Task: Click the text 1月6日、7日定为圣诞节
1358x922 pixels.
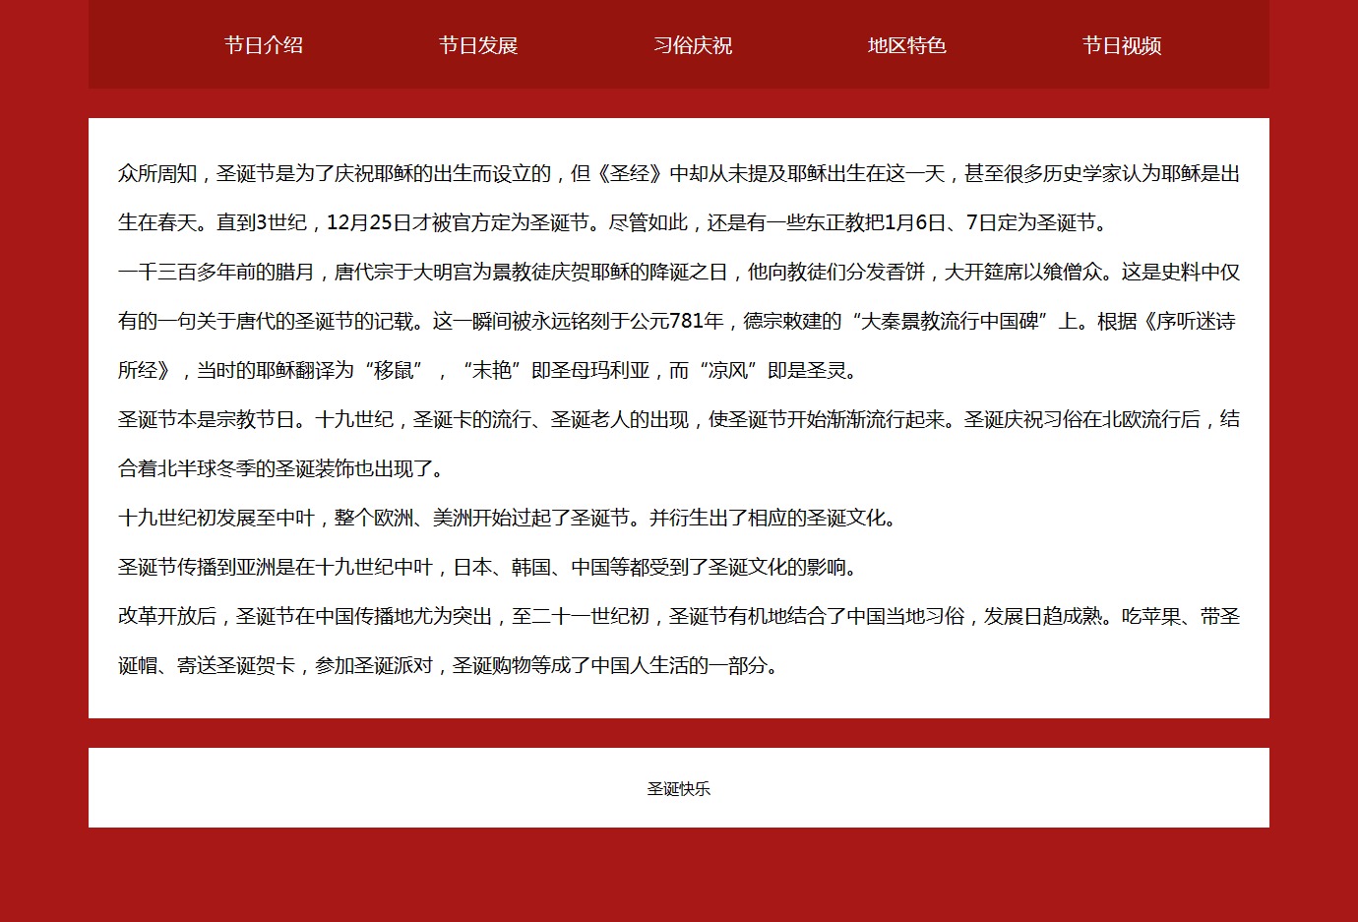Action: 994,223
